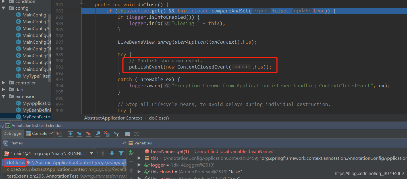Expand the 'this' variable node
The width and height of the screenshot is (407, 179).
(x=139, y=158)
